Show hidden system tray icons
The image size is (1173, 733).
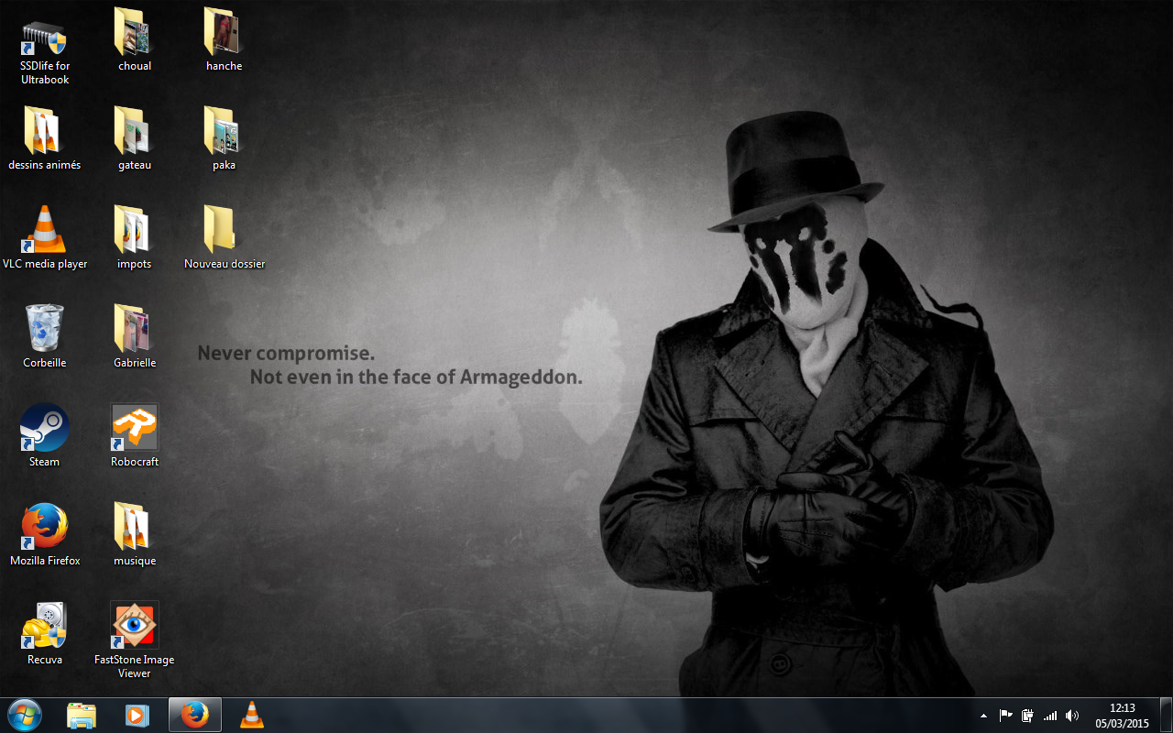pos(983,716)
